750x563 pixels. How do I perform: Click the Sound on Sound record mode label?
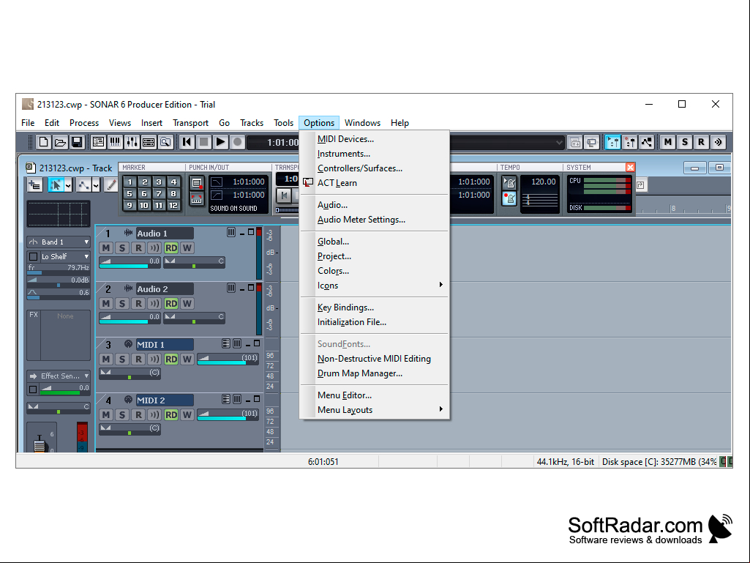tap(233, 209)
